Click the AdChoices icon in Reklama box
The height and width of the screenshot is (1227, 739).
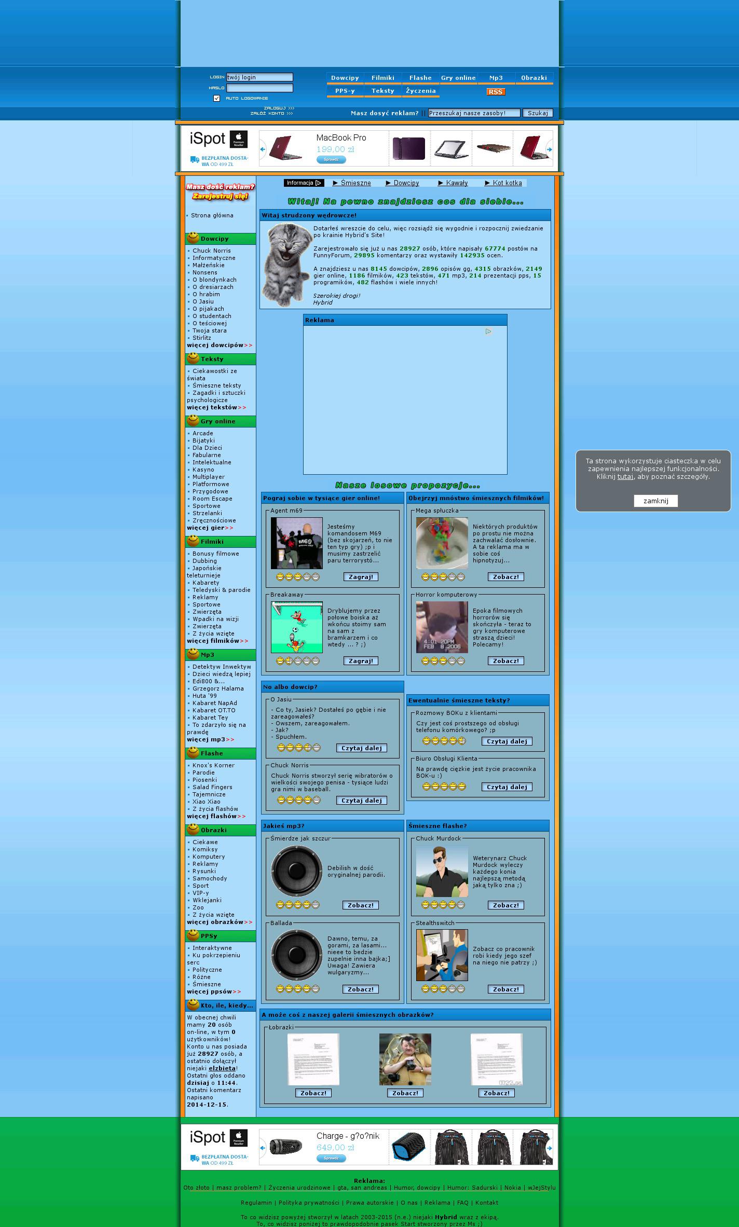pyautogui.click(x=488, y=332)
